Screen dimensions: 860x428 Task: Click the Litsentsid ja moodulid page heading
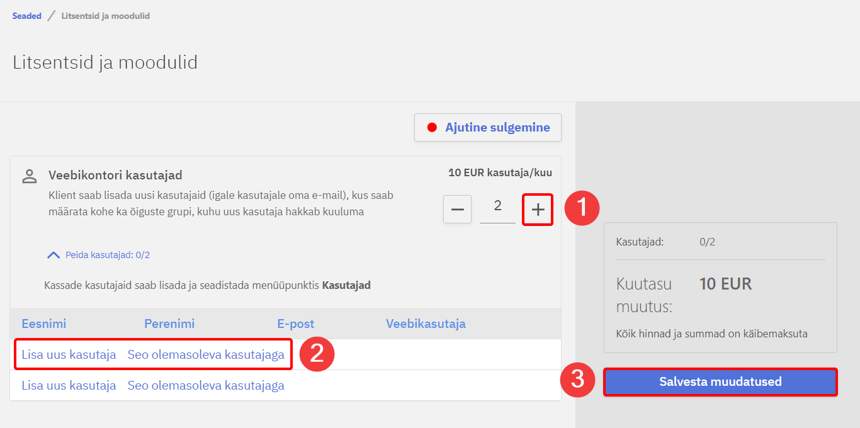(x=105, y=62)
